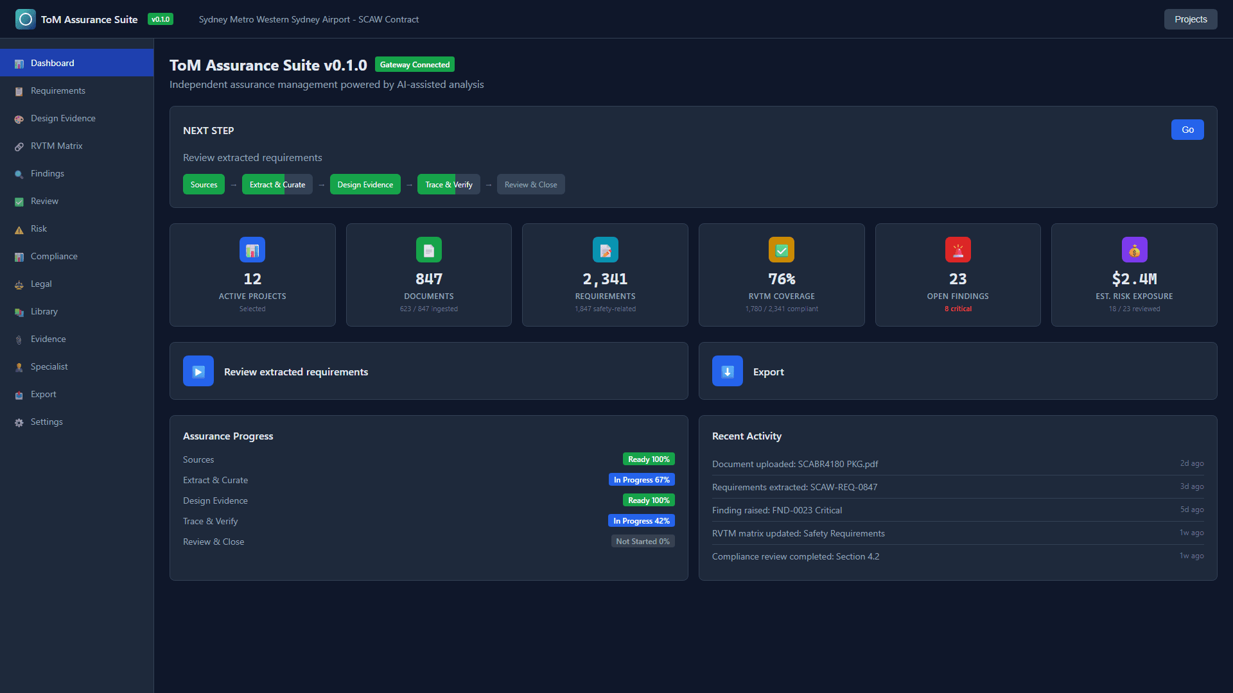The image size is (1233, 693).
Task: Click the blue play icon beside Review extracted requirements
Action: coord(198,371)
